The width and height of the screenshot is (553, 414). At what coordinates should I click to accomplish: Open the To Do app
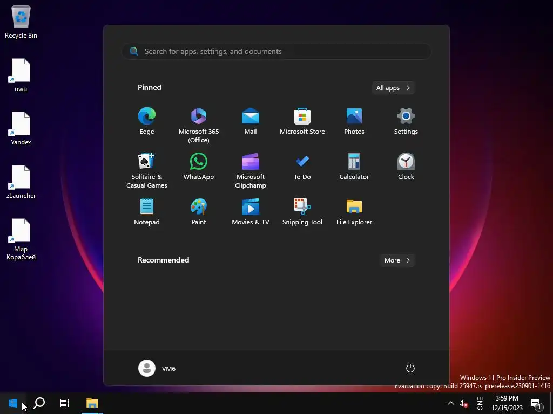[302, 167]
